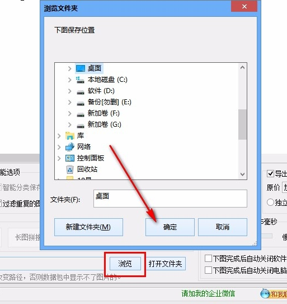Click the 本地磁盘 (C:) drive icon
Viewport: 287px width, 304px height.
(80, 80)
